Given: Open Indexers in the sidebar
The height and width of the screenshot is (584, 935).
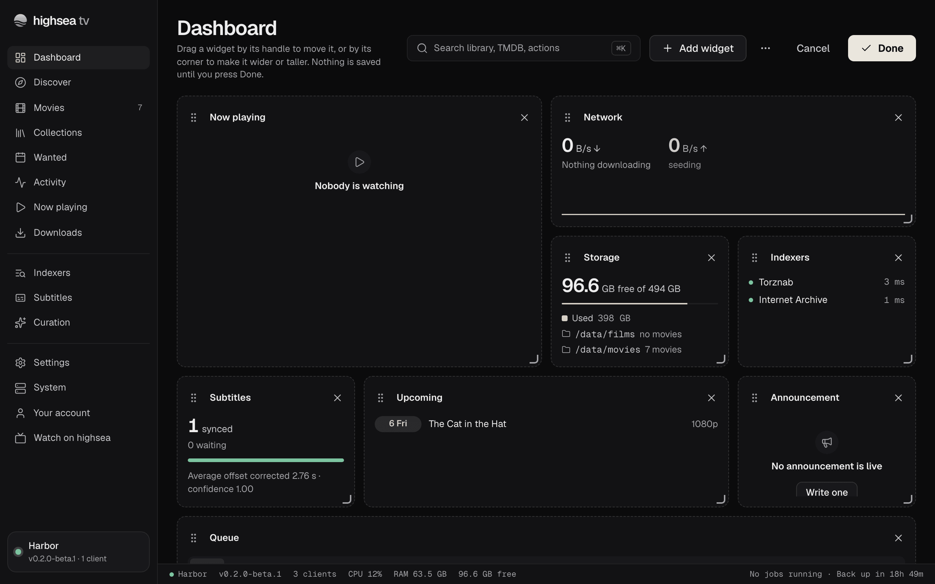Looking at the screenshot, I should tap(79, 273).
